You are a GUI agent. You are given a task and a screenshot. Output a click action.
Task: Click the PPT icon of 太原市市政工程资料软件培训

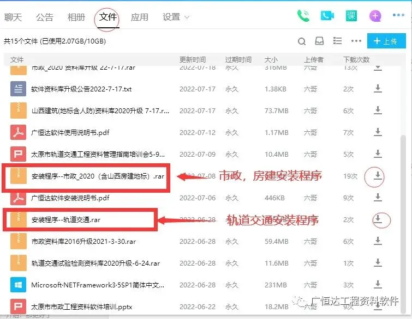[18, 306]
